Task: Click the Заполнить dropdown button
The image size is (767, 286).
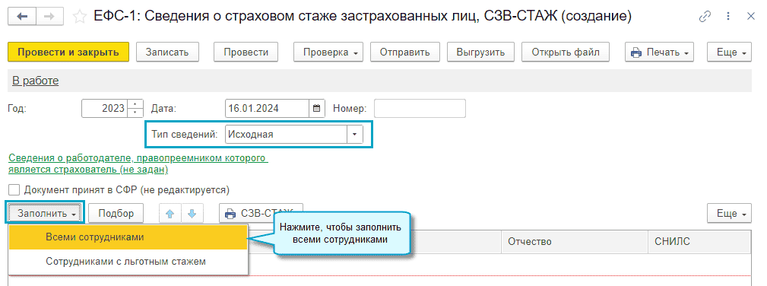Action: pos(46,214)
